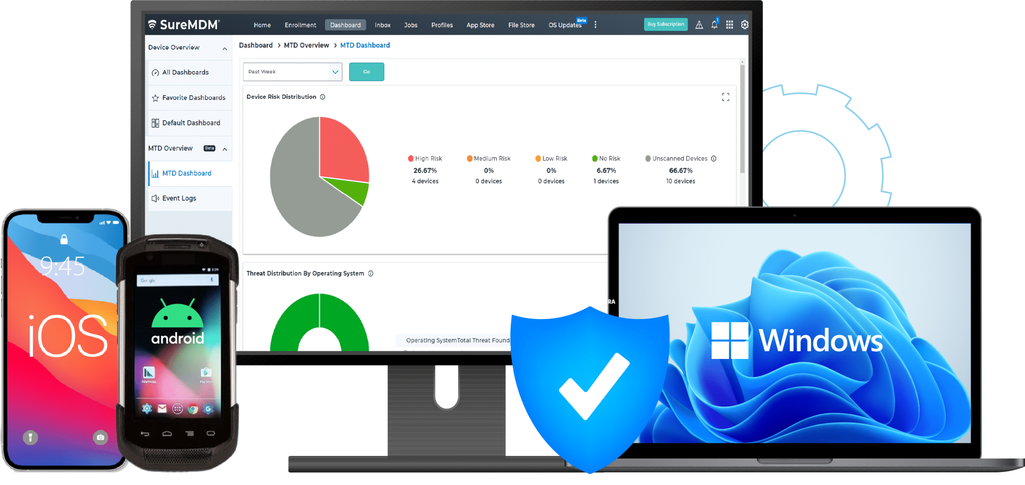Click the "1 devices" No Risk count

[606, 181]
